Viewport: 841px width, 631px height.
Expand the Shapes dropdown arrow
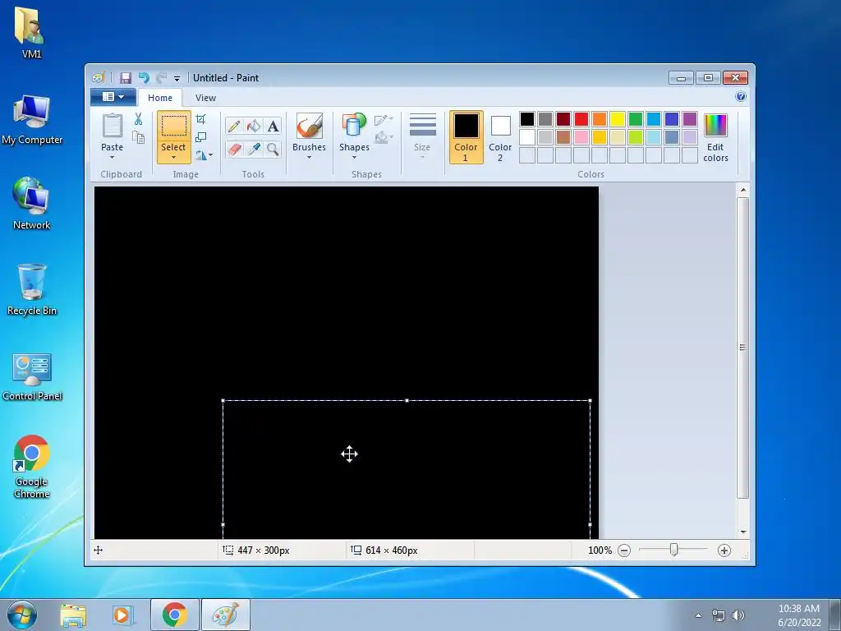coord(354,157)
